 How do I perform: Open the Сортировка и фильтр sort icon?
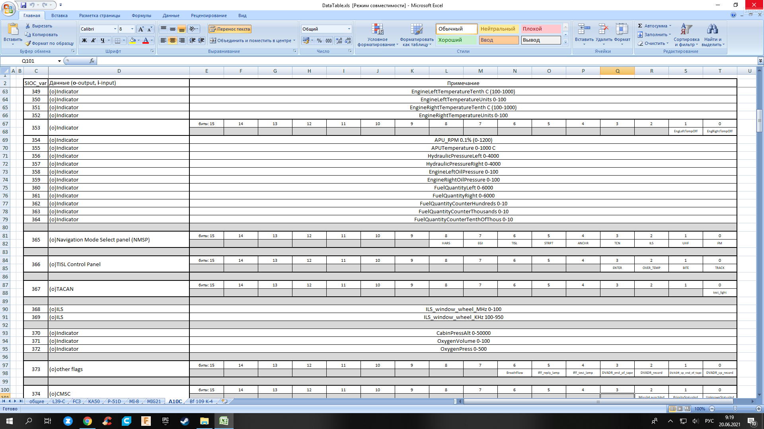pyautogui.click(x=686, y=35)
